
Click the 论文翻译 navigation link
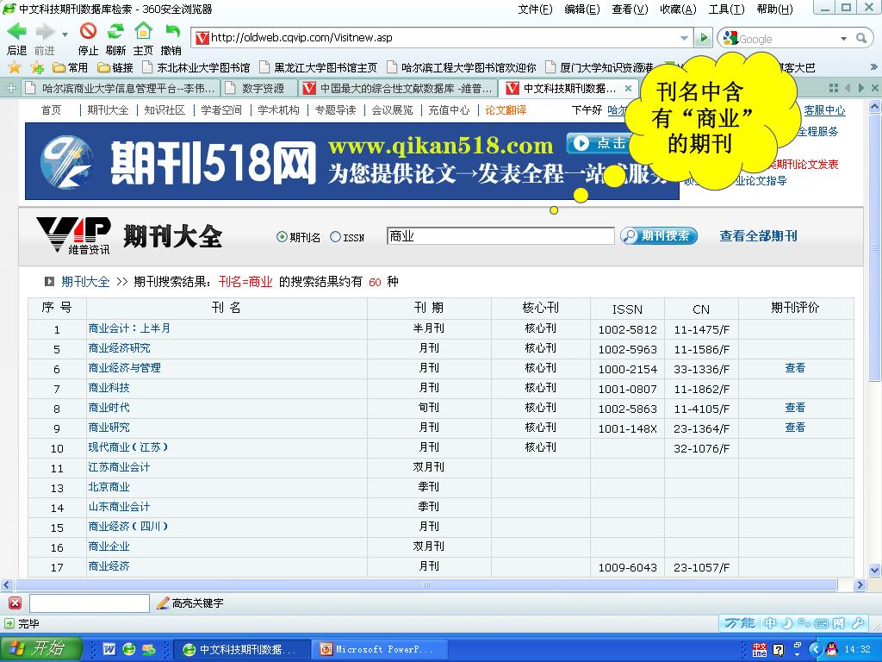[x=506, y=109]
